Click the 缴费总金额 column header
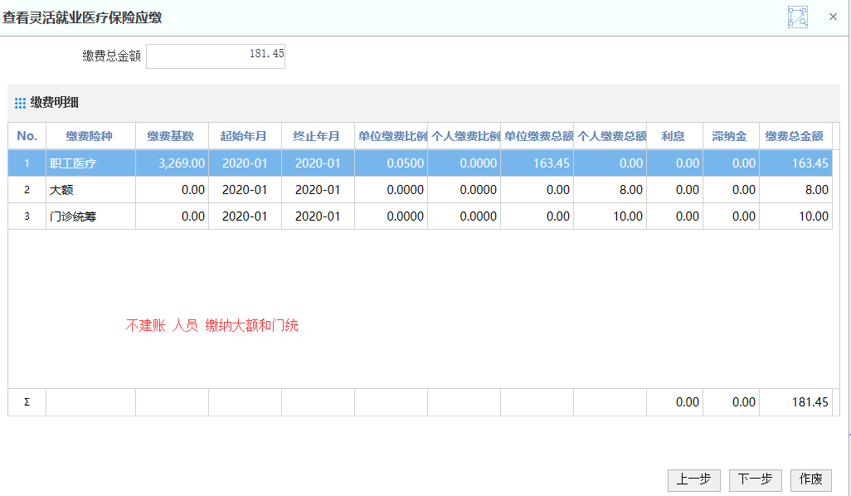 pos(795,136)
